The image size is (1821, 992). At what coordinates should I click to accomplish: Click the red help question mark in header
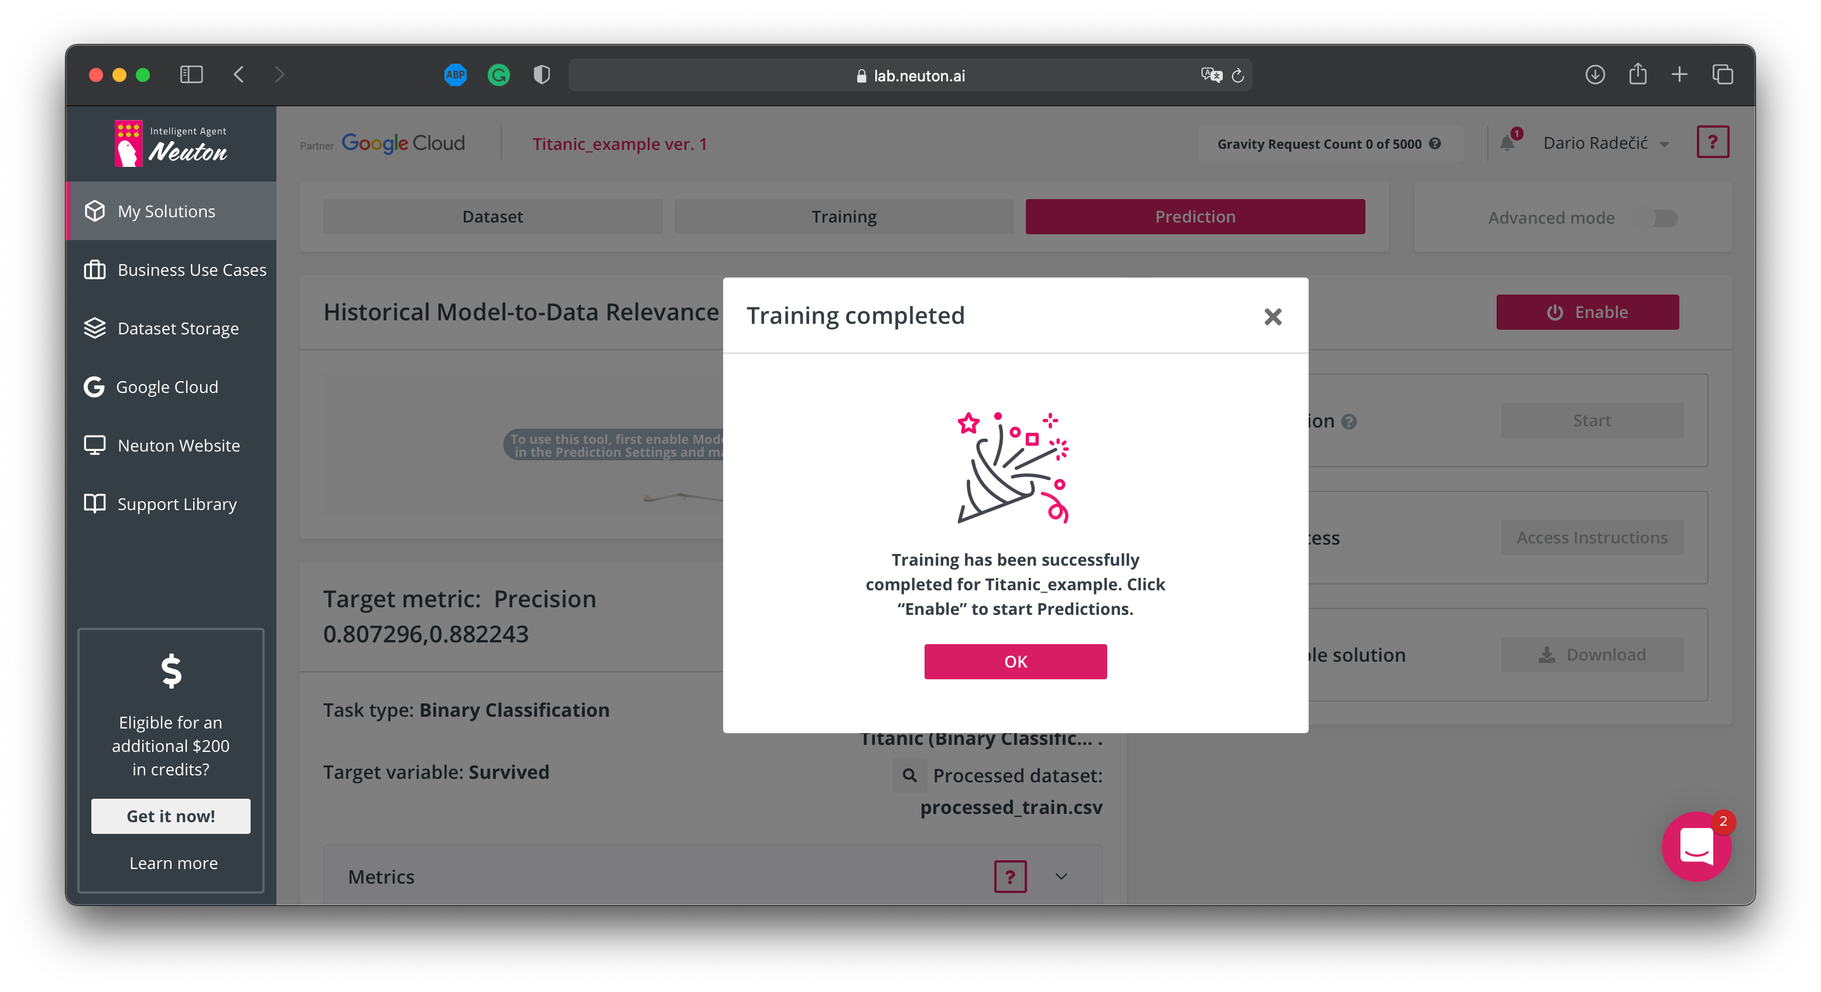click(1712, 142)
